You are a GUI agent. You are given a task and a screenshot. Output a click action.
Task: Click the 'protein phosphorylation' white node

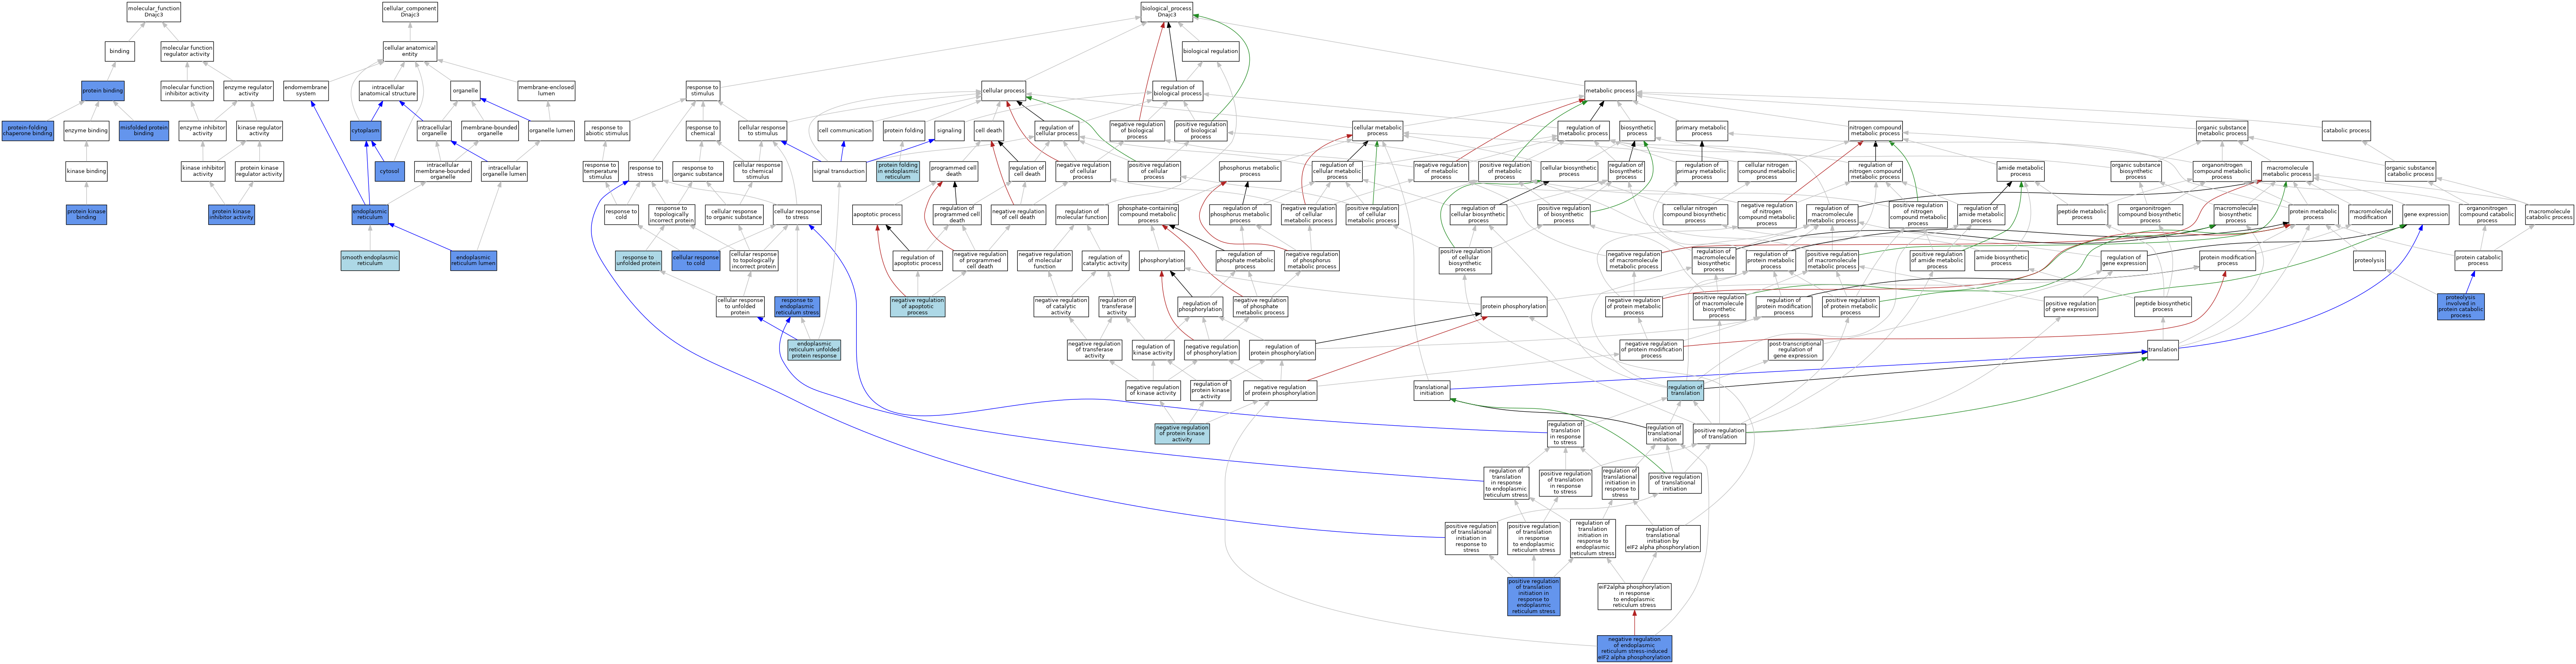(1514, 306)
